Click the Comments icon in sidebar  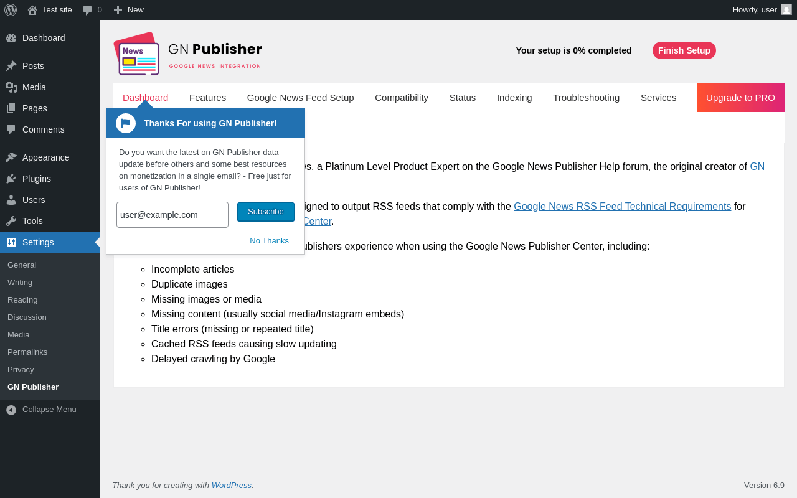click(x=11, y=129)
